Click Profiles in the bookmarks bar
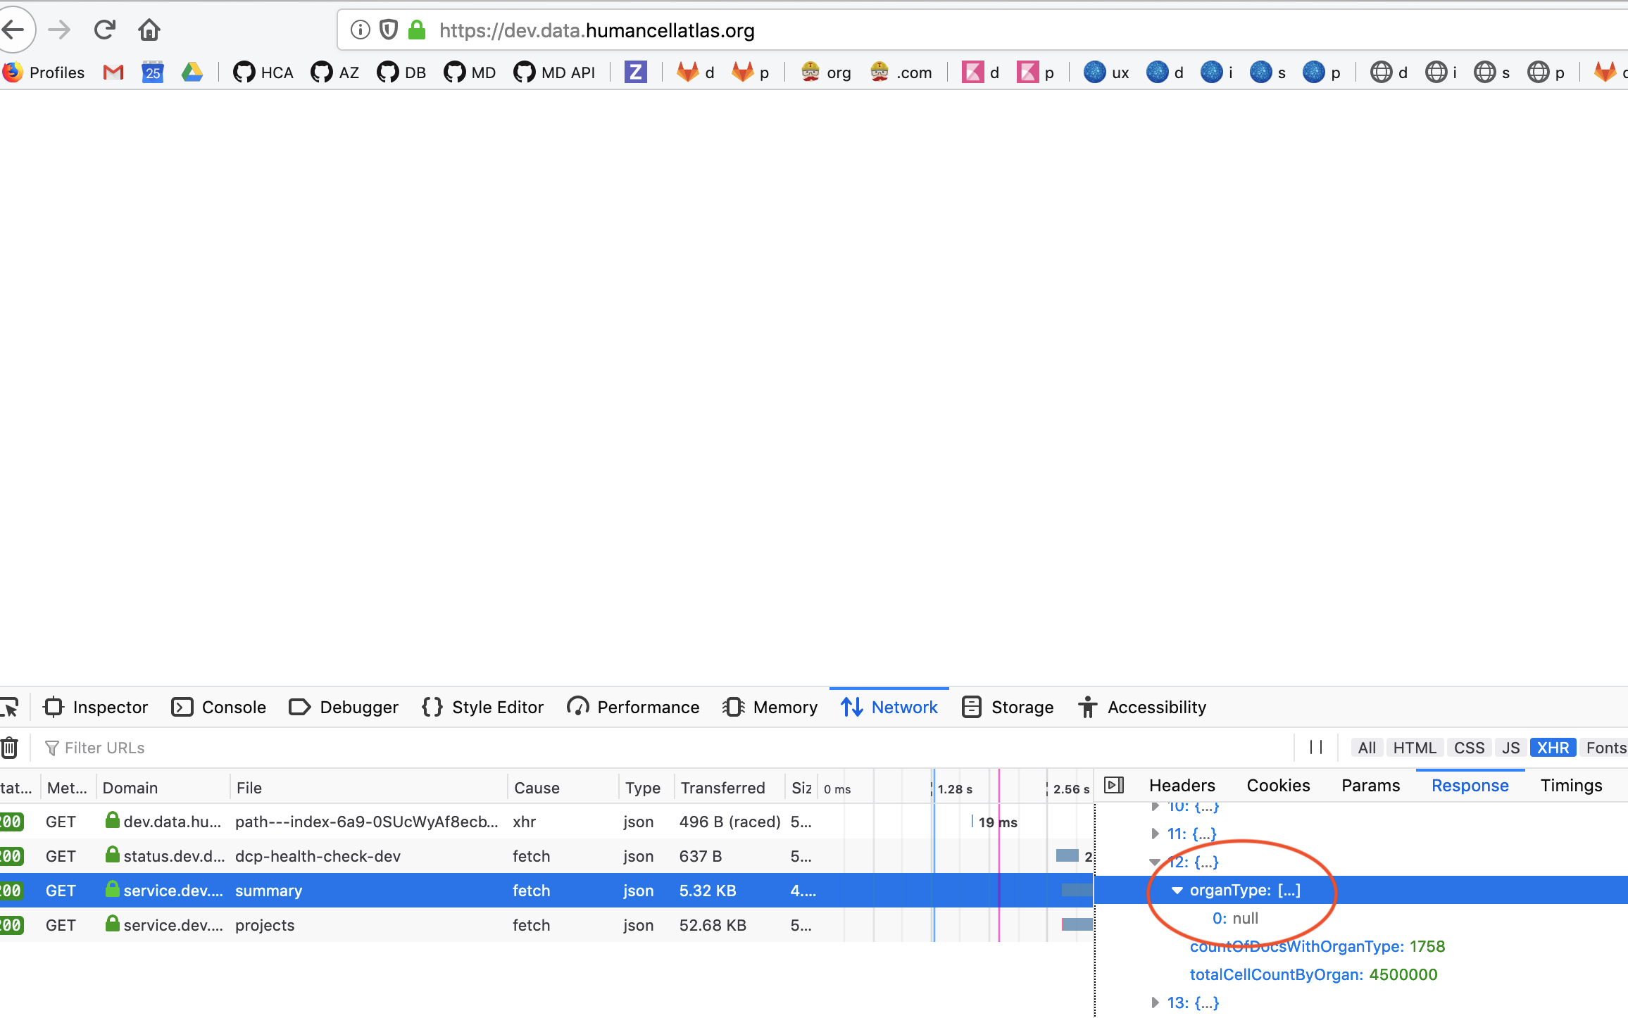Image resolution: width=1628 pixels, height=1018 pixels. pyautogui.click(x=57, y=72)
